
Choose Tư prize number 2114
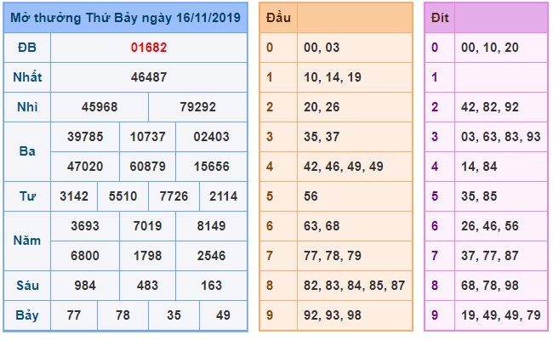click(x=224, y=196)
